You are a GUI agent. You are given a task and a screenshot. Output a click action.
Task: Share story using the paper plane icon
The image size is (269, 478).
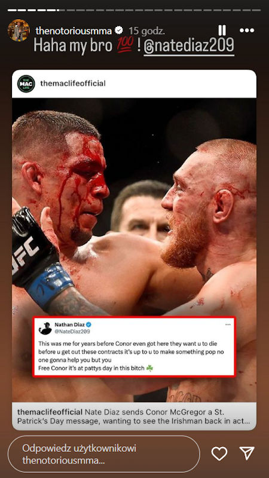[x=247, y=454]
